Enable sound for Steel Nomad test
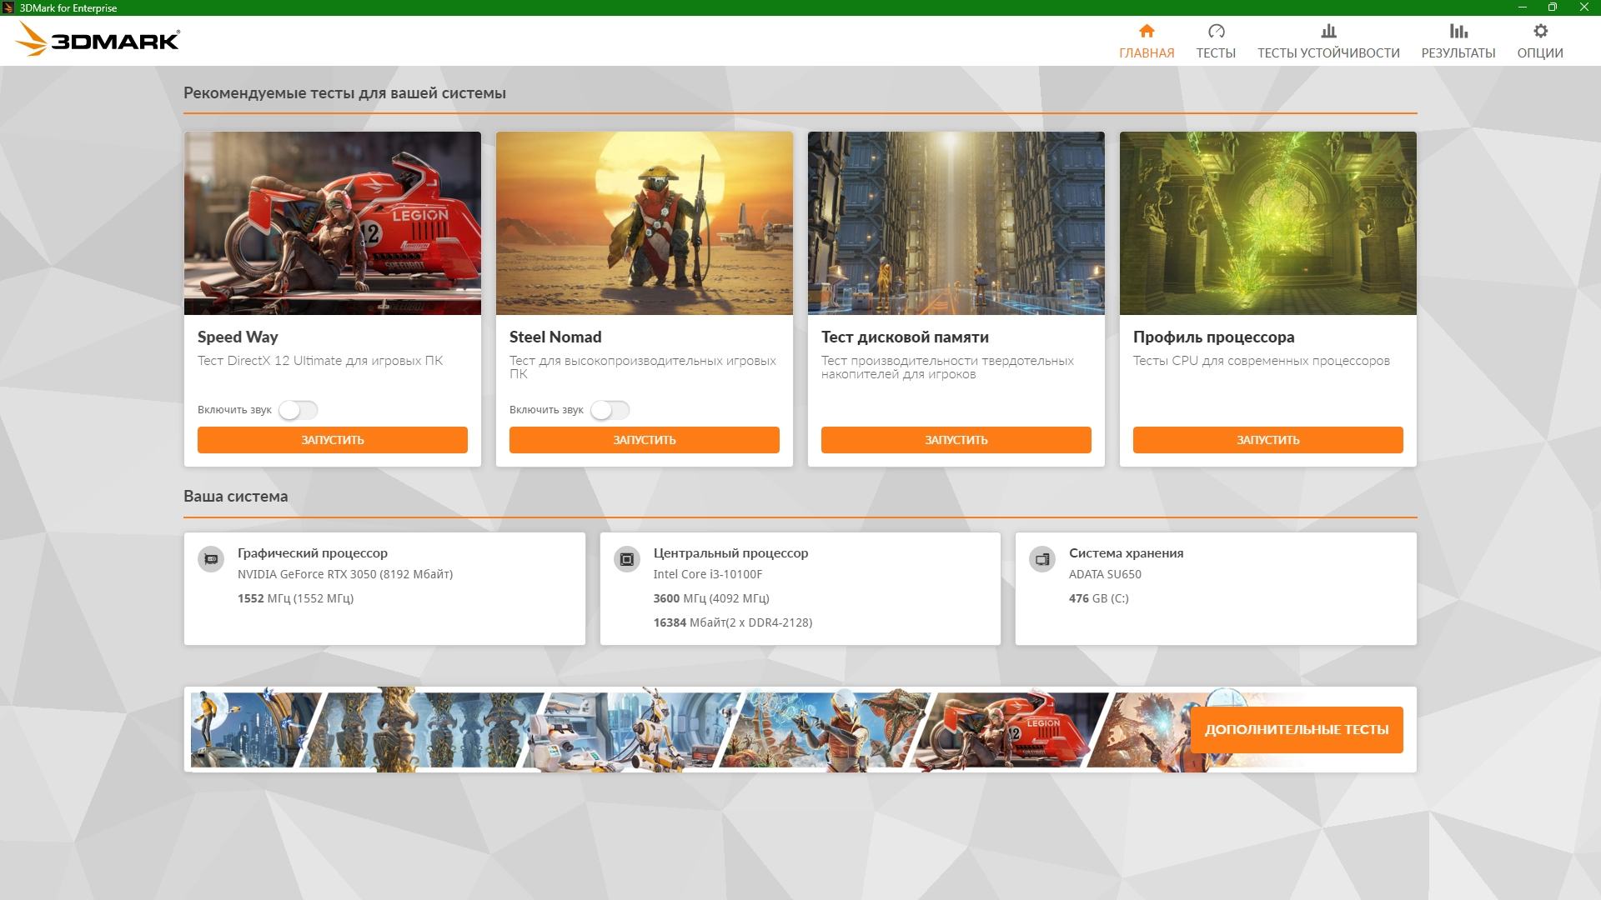Image resolution: width=1601 pixels, height=900 pixels. click(x=610, y=410)
